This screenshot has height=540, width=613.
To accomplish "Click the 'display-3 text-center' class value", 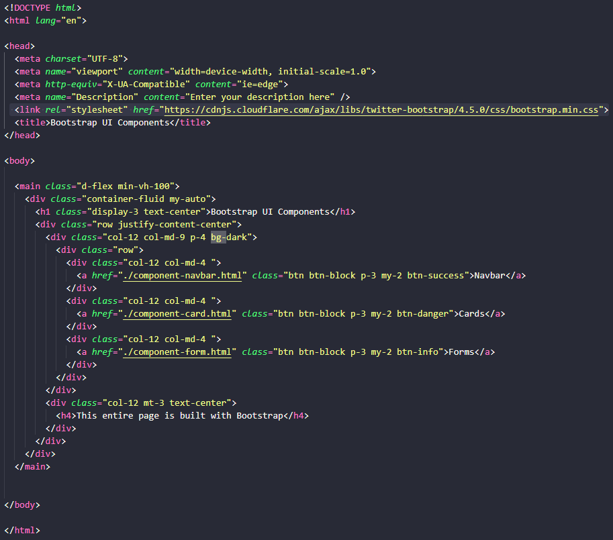I will 146,211.
